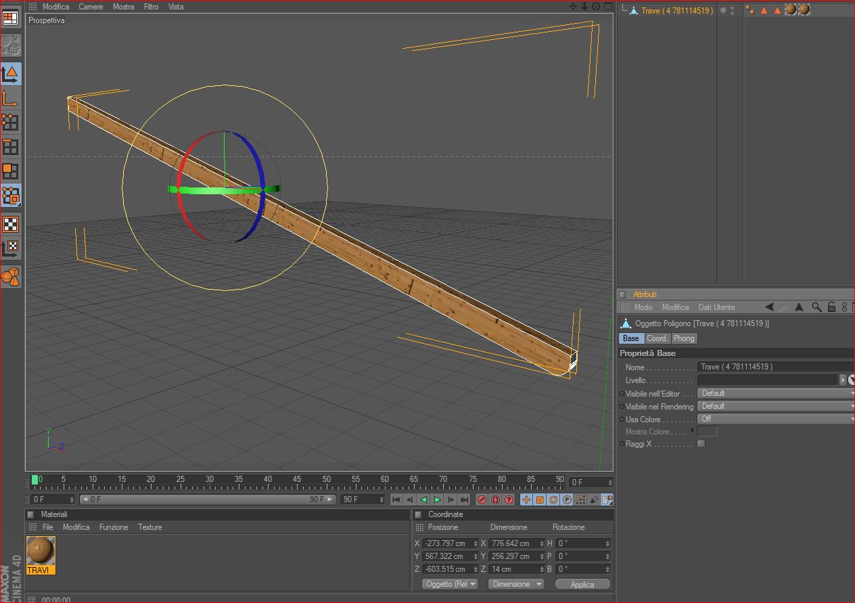Click the attributes back arrow
The height and width of the screenshot is (603, 855).
coord(769,307)
